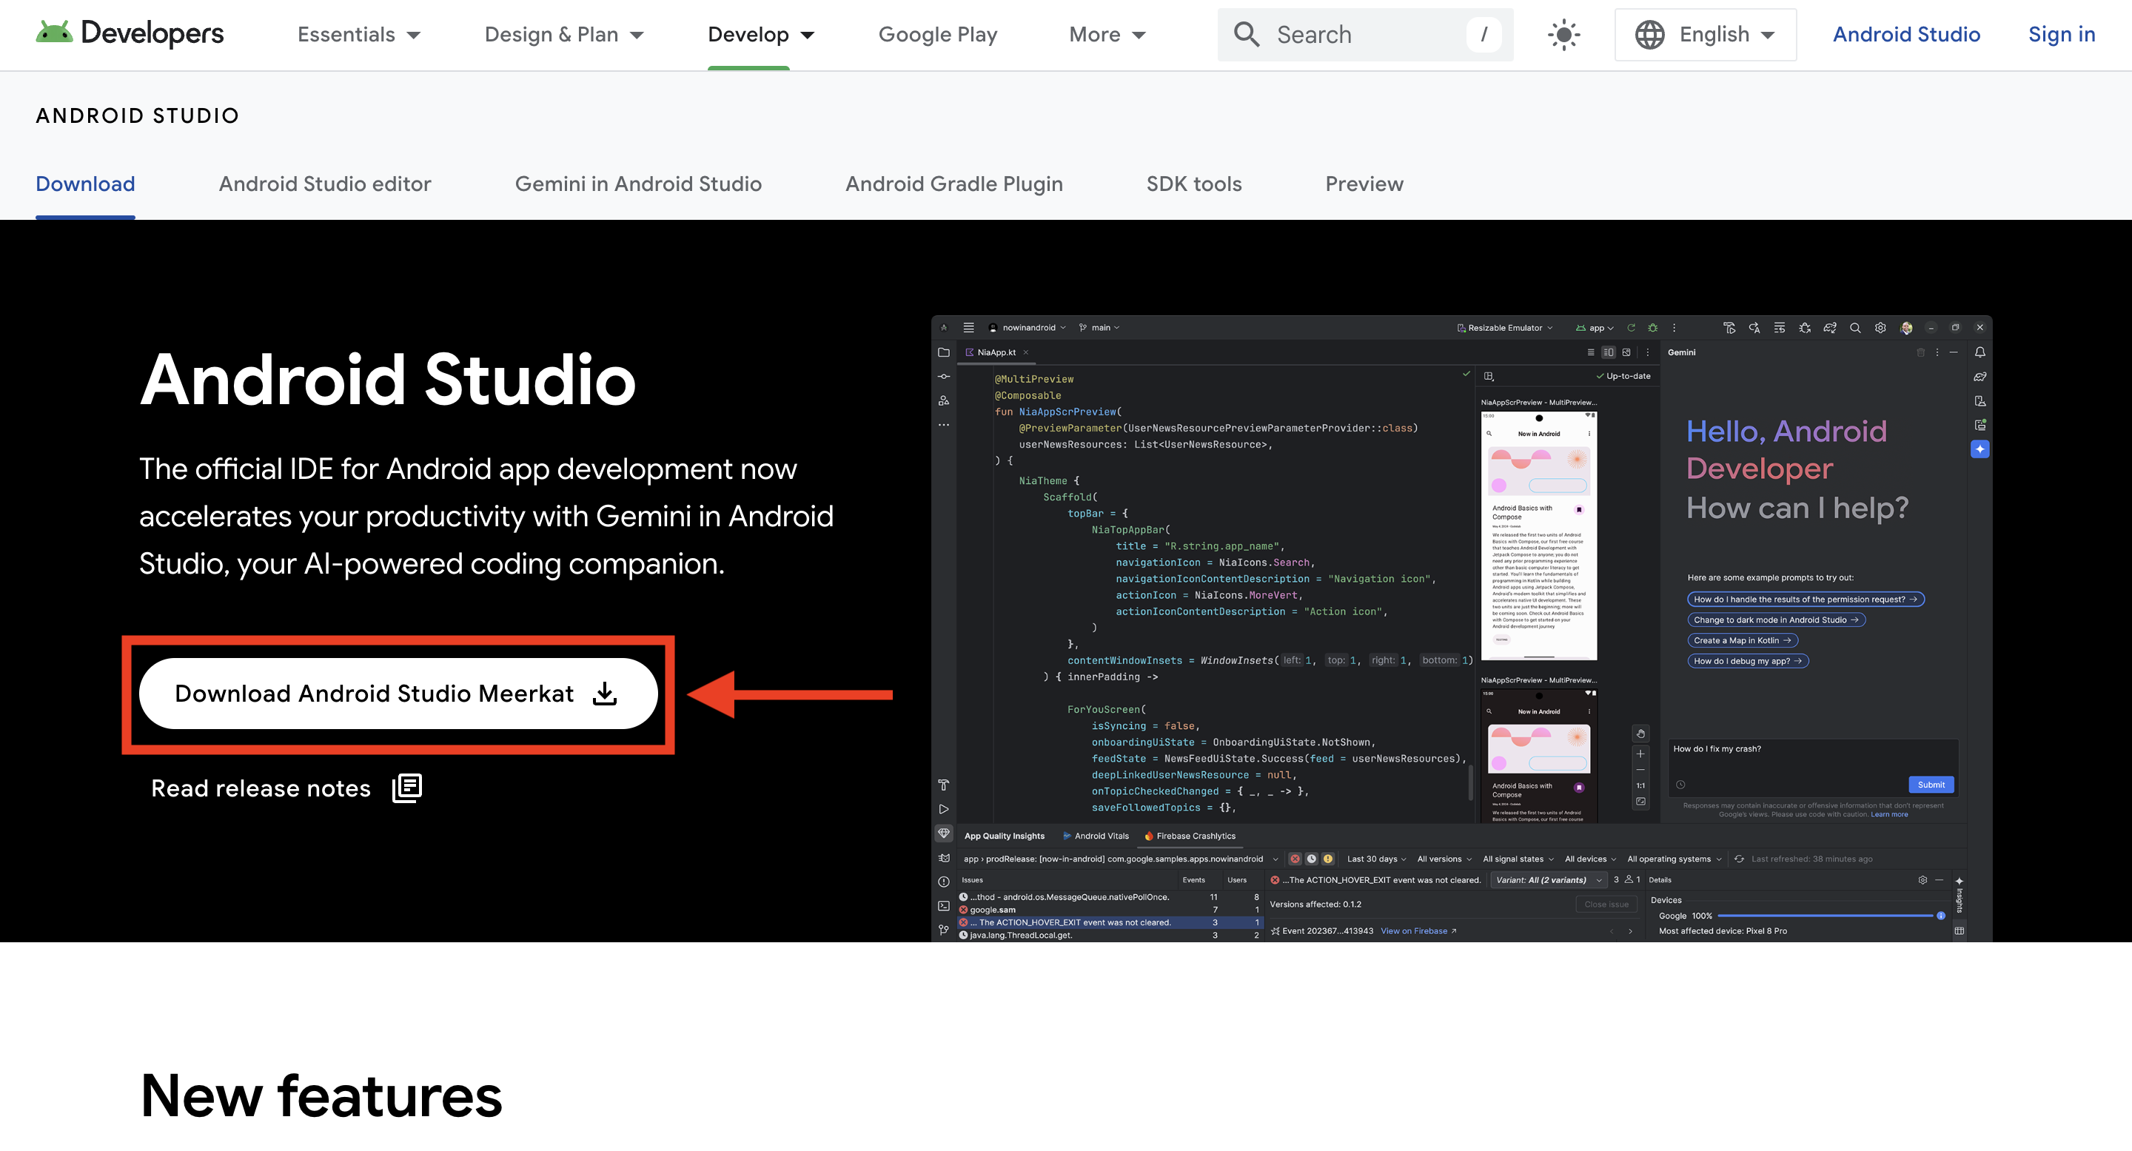Select the Download tab
2132x1151 pixels.
coord(85,184)
